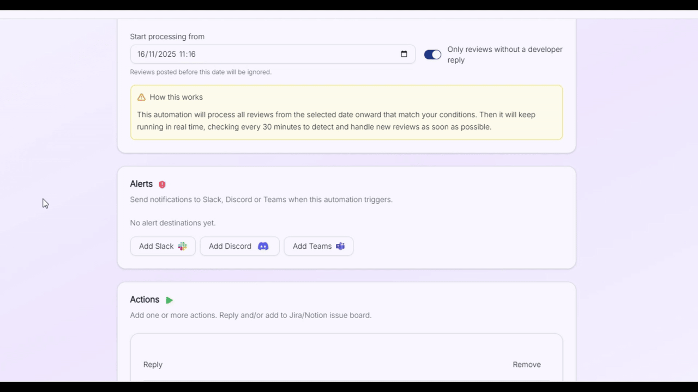This screenshot has width=698, height=392.
Task: Click the red alert badge beside Alerts heading
Action: pos(162,184)
